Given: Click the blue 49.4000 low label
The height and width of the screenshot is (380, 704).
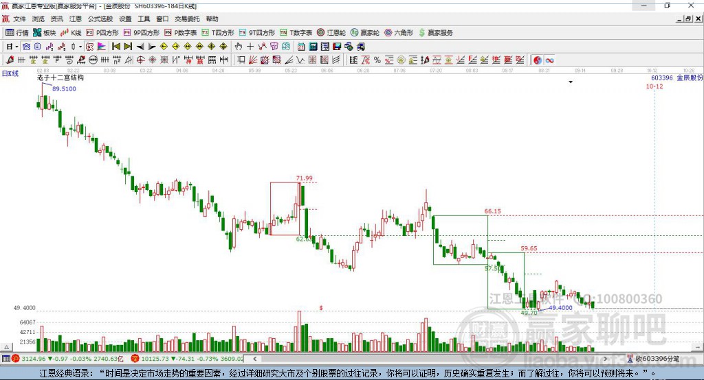Looking at the screenshot, I should click(561, 308).
